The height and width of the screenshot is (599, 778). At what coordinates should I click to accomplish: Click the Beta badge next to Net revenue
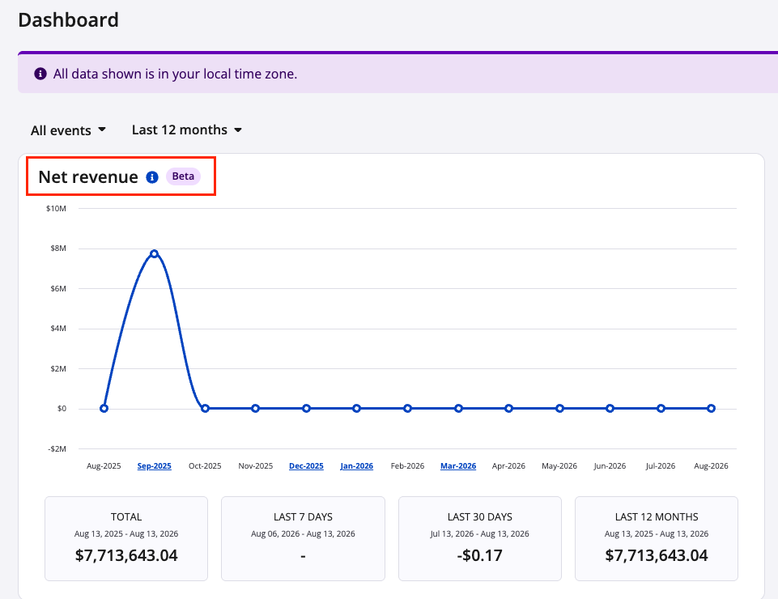[183, 176]
